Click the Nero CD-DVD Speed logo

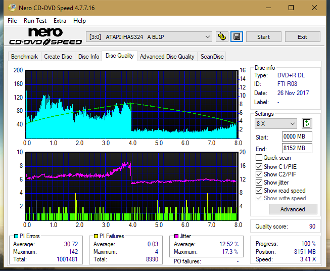click(x=45, y=36)
